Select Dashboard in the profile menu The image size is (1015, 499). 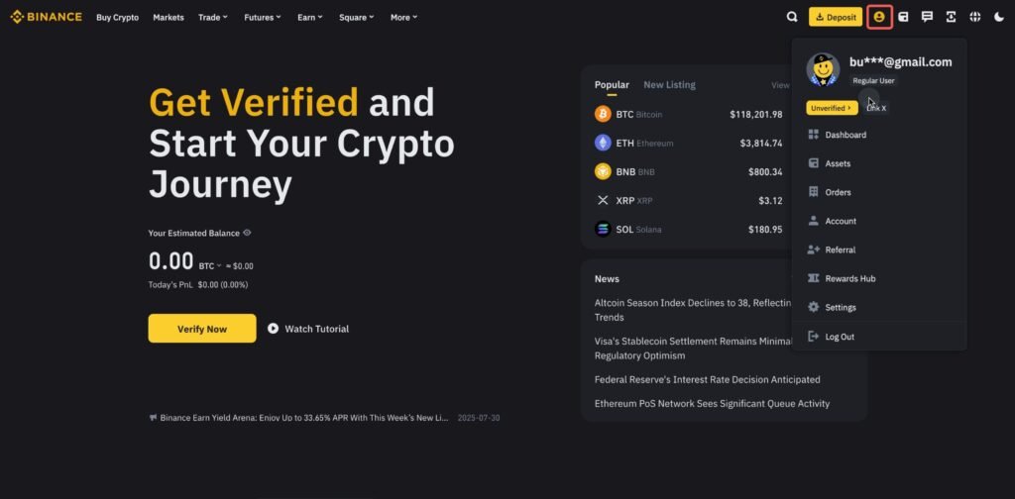pyautogui.click(x=845, y=135)
